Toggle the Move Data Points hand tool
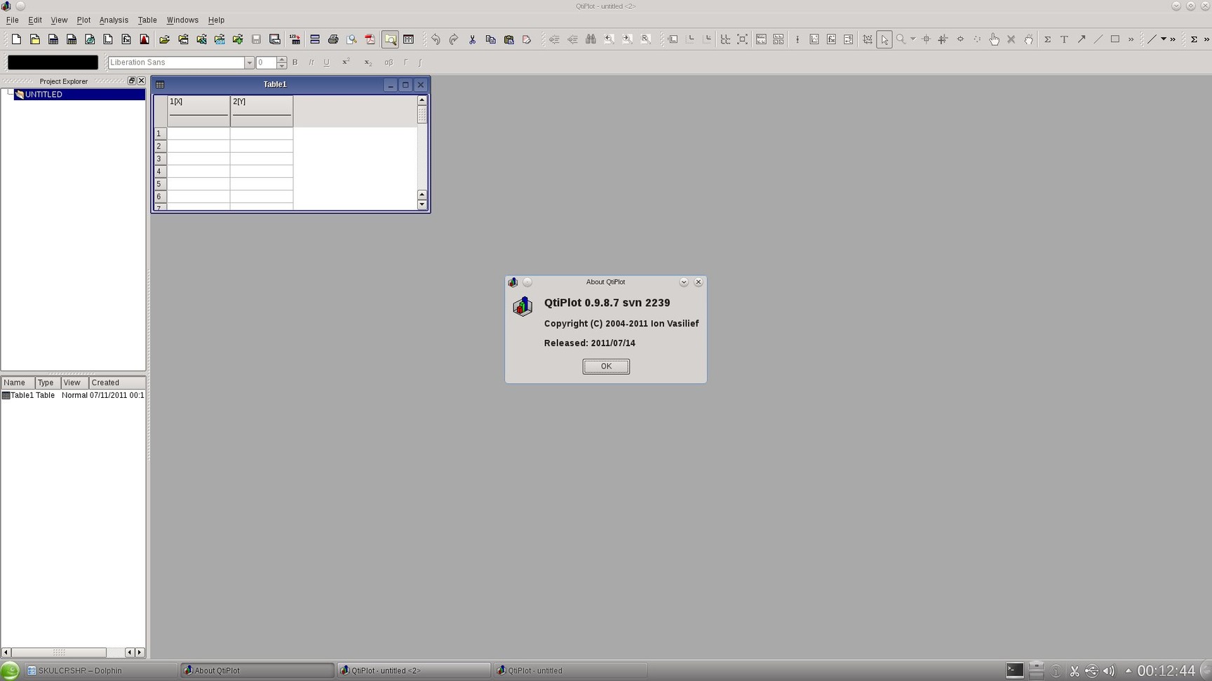This screenshot has height=681, width=1212. point(994,39)
